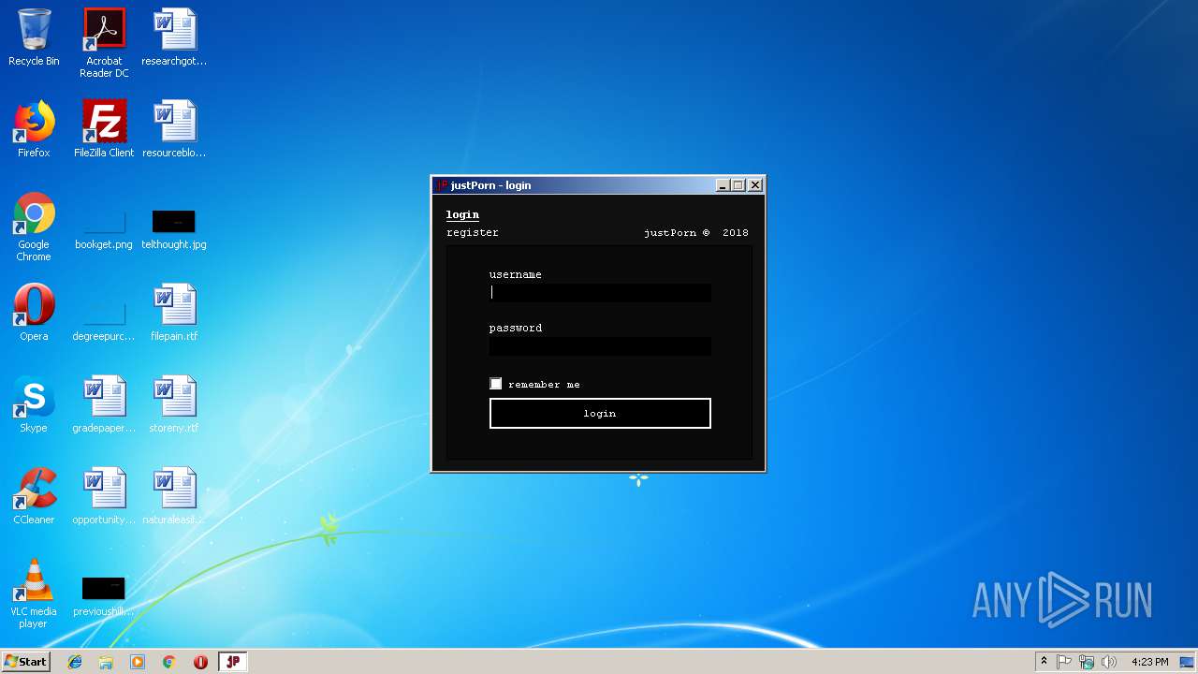Select the bookget.png file icon
Screen dimensions: 1198x674
(x=104, y=229)
